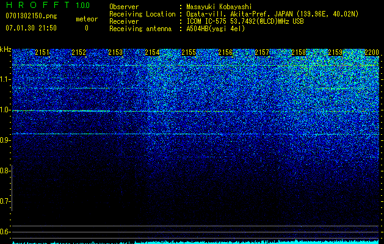Screen dimensions: 384x244
Task: Click the 2153 time marker
Action: click(115, 52)
